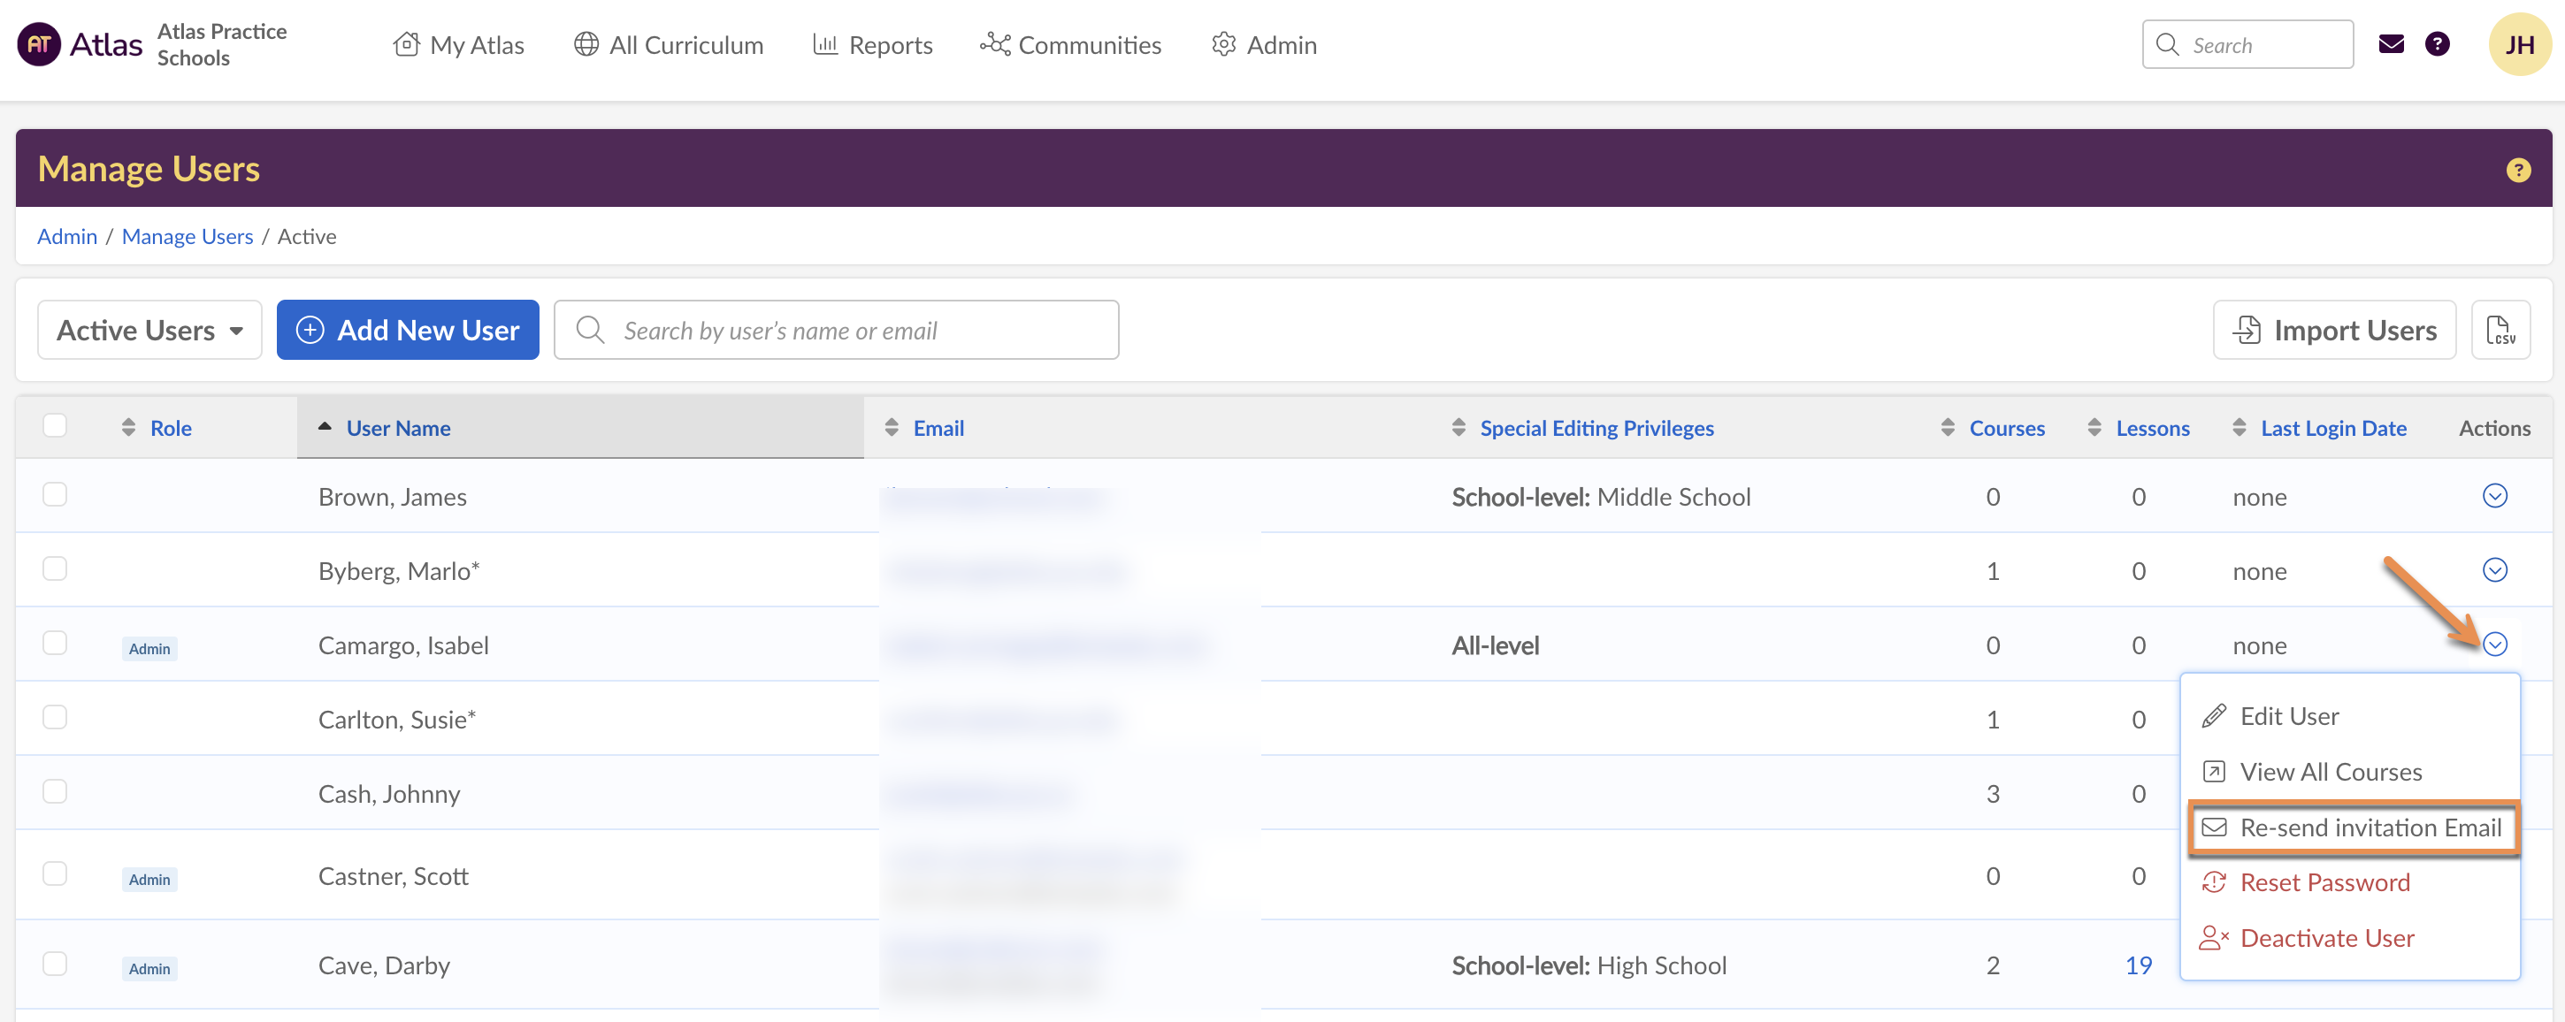This screenshot has height=1022, width=2565.
Task: Select Deactivate User in actions menu
Action: tap(2326, 937)
